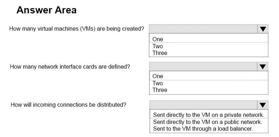Choose 'Two' for VMs being created
The height and width of the screenshot is (137, 279).
pos(158,46)
